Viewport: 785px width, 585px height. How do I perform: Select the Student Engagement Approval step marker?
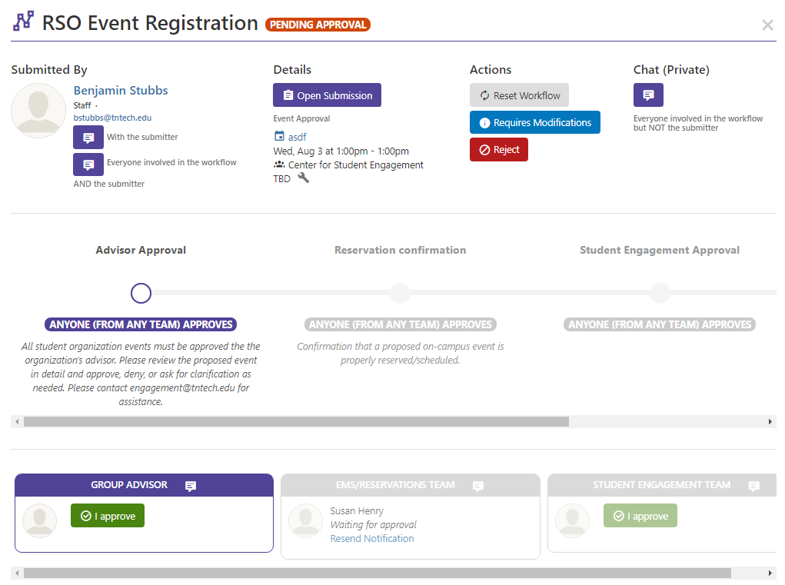pos(660,294)
